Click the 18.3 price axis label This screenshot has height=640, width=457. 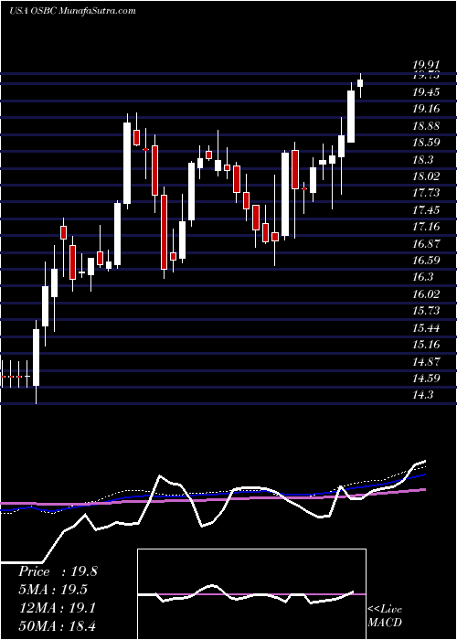pos(422,160)
